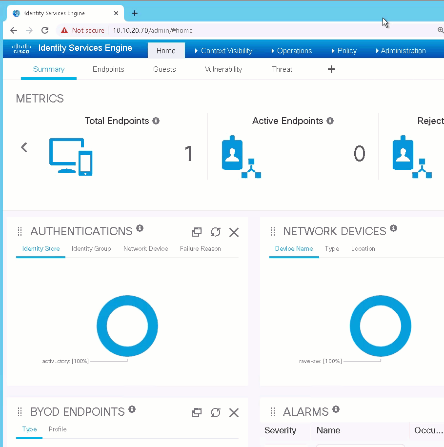444x447 pixels.
Task: Click the previous metrics chevron arrow
Action: pos(24,147)
